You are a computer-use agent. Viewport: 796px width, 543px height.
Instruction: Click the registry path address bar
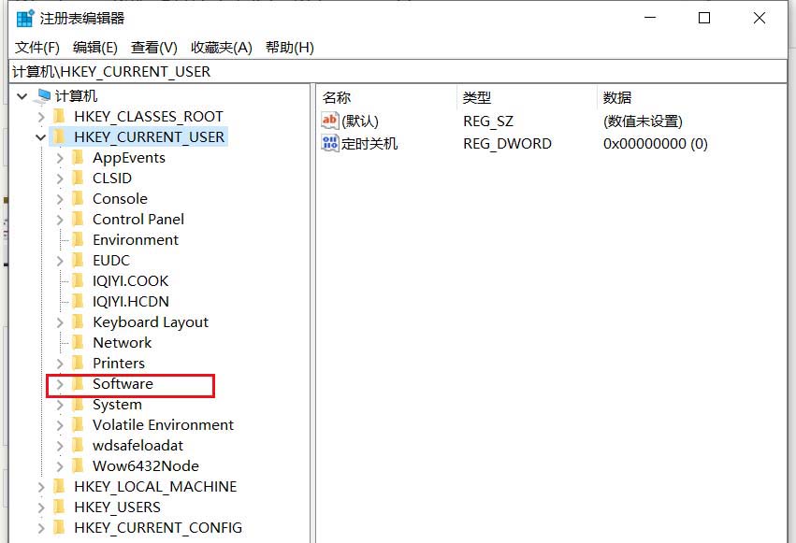pos(398,71)
